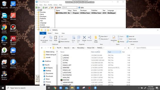Click Modul CNC in address breadcrumb

point(91,48)
